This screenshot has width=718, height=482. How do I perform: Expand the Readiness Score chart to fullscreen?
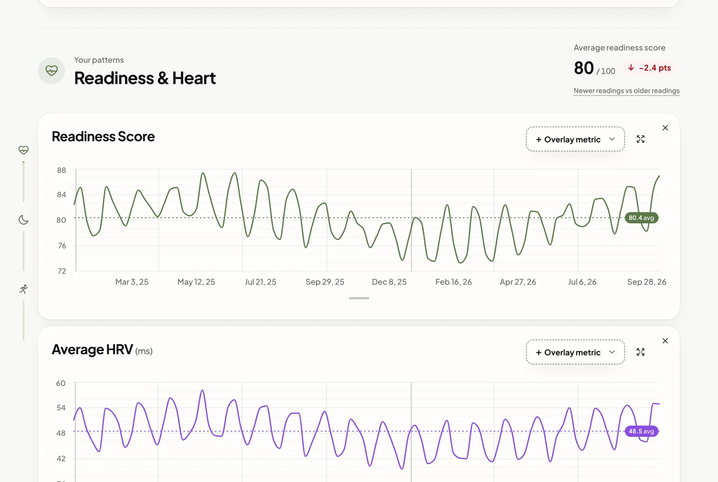point(640,139)
